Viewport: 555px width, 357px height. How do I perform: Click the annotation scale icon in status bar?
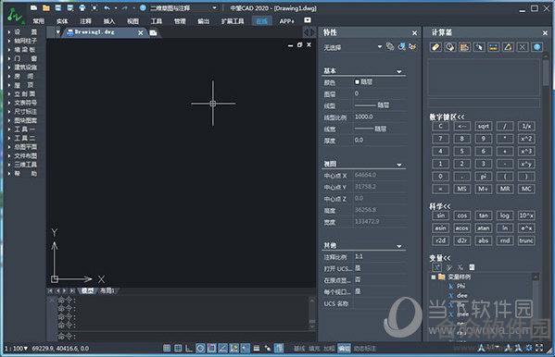pyautogui.click(x=481, y=348)
